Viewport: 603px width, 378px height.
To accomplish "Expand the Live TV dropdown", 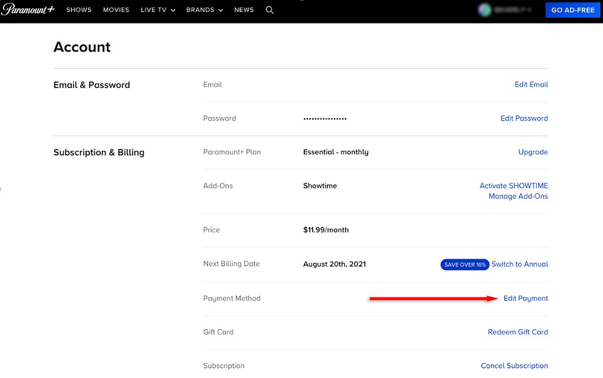I will pos(158,10).
